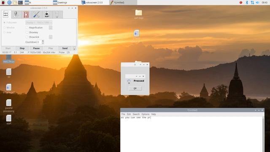Screen dimensions: 270x152
Task: Stop the vokoscreen recording
Action: (22, 49)
